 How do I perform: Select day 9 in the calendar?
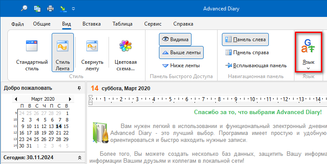tap(23, 126)
